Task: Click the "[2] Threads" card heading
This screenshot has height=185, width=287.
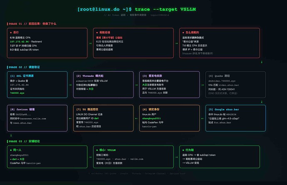Action: click(90, 76)
